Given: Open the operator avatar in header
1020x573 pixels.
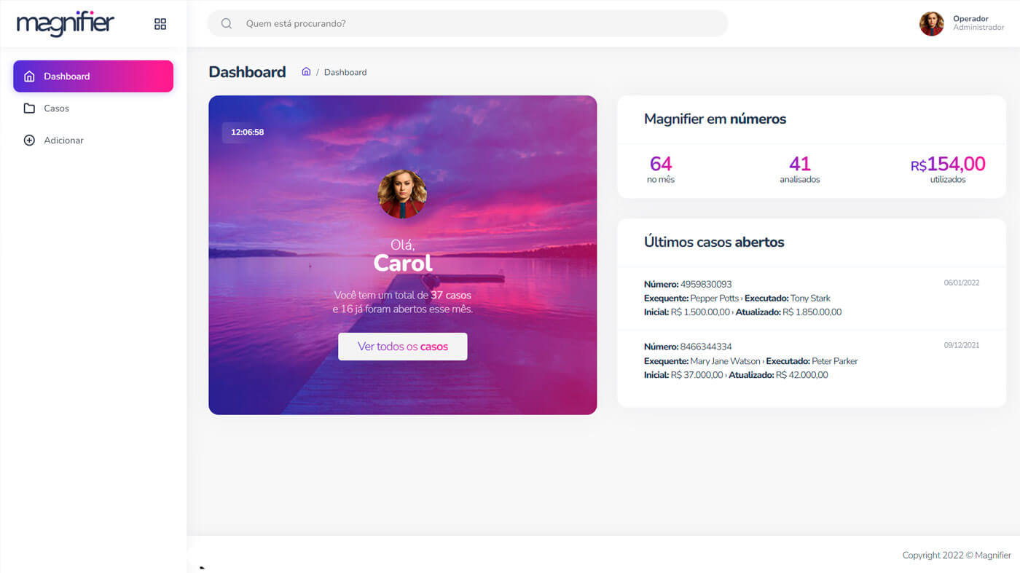Looking at the screenshot, I should 931,23.
